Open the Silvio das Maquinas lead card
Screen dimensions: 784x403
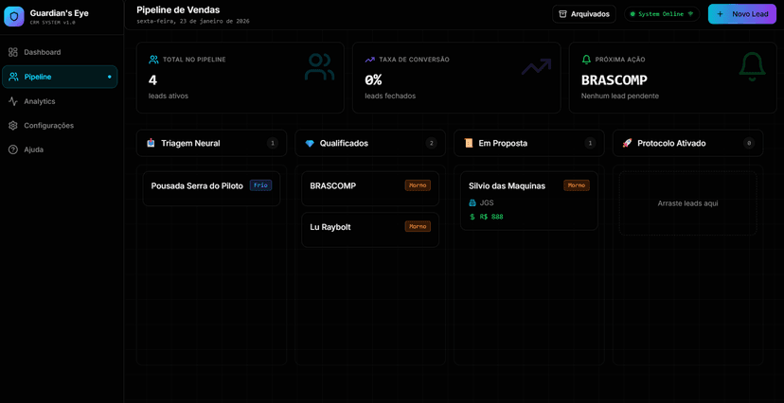pyautogui.click(x=529, y=201)
